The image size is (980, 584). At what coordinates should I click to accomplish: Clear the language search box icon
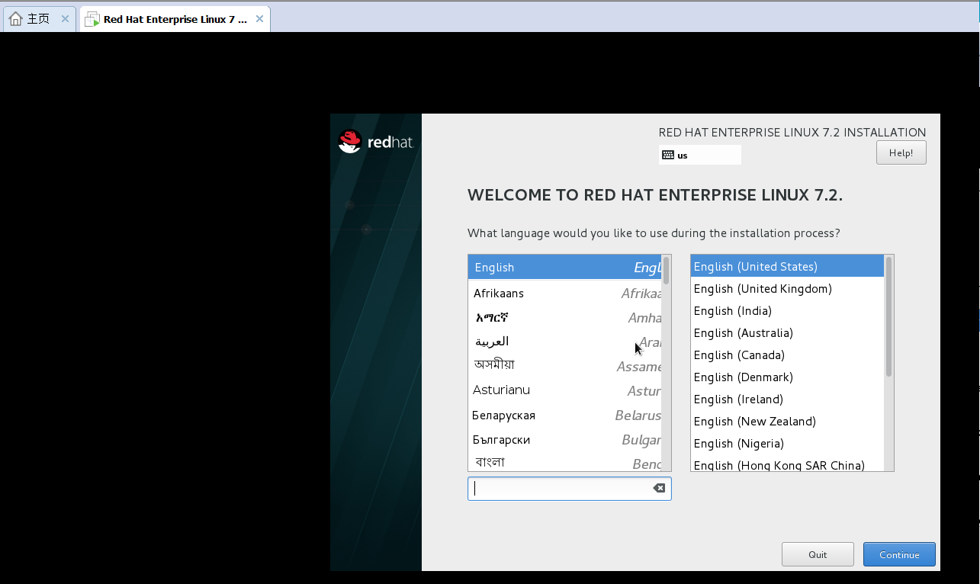click(659, 489)
